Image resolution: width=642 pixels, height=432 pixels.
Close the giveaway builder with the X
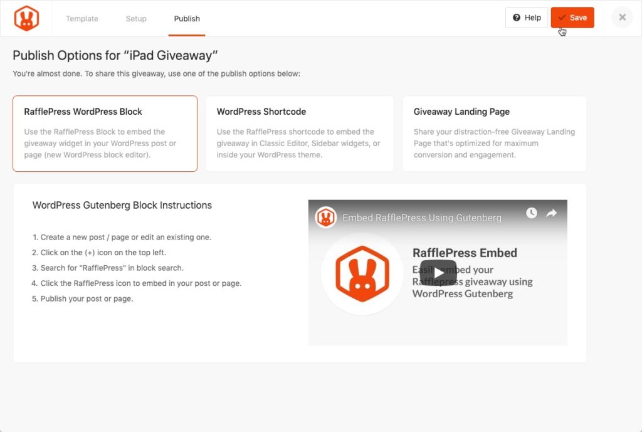623,18
